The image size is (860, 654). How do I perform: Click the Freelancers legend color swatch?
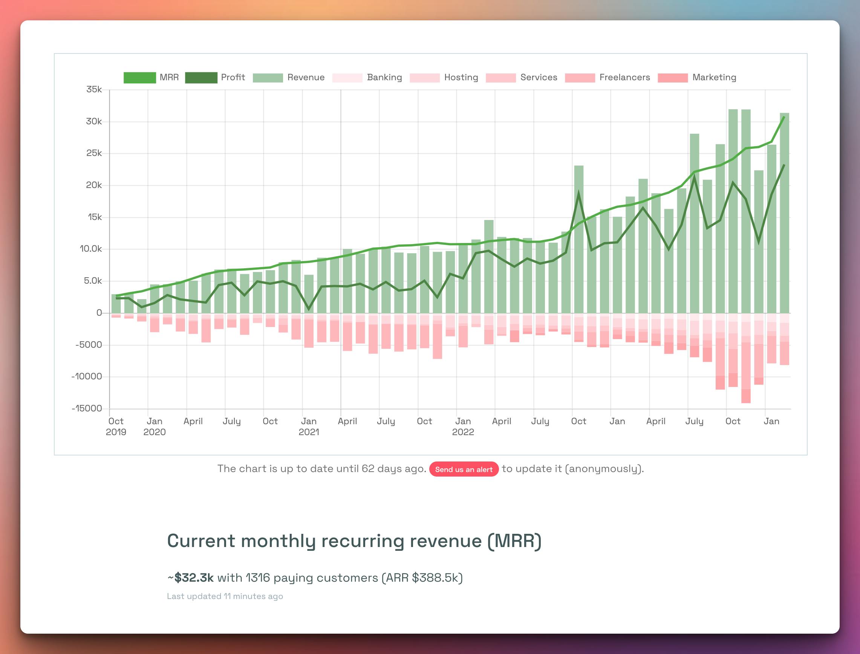580,78
